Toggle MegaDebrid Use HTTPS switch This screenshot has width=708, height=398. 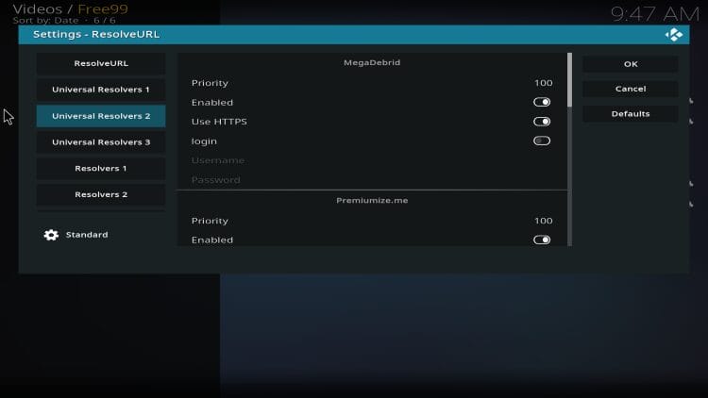[x=542, y=122]
